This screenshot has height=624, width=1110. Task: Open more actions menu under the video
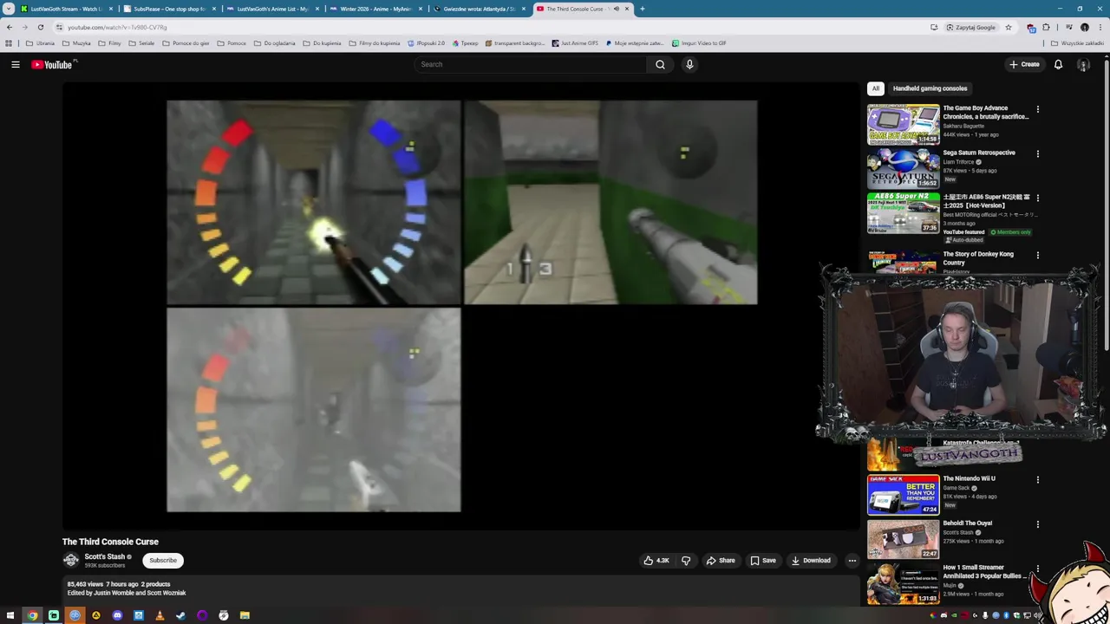coord(852,561)
